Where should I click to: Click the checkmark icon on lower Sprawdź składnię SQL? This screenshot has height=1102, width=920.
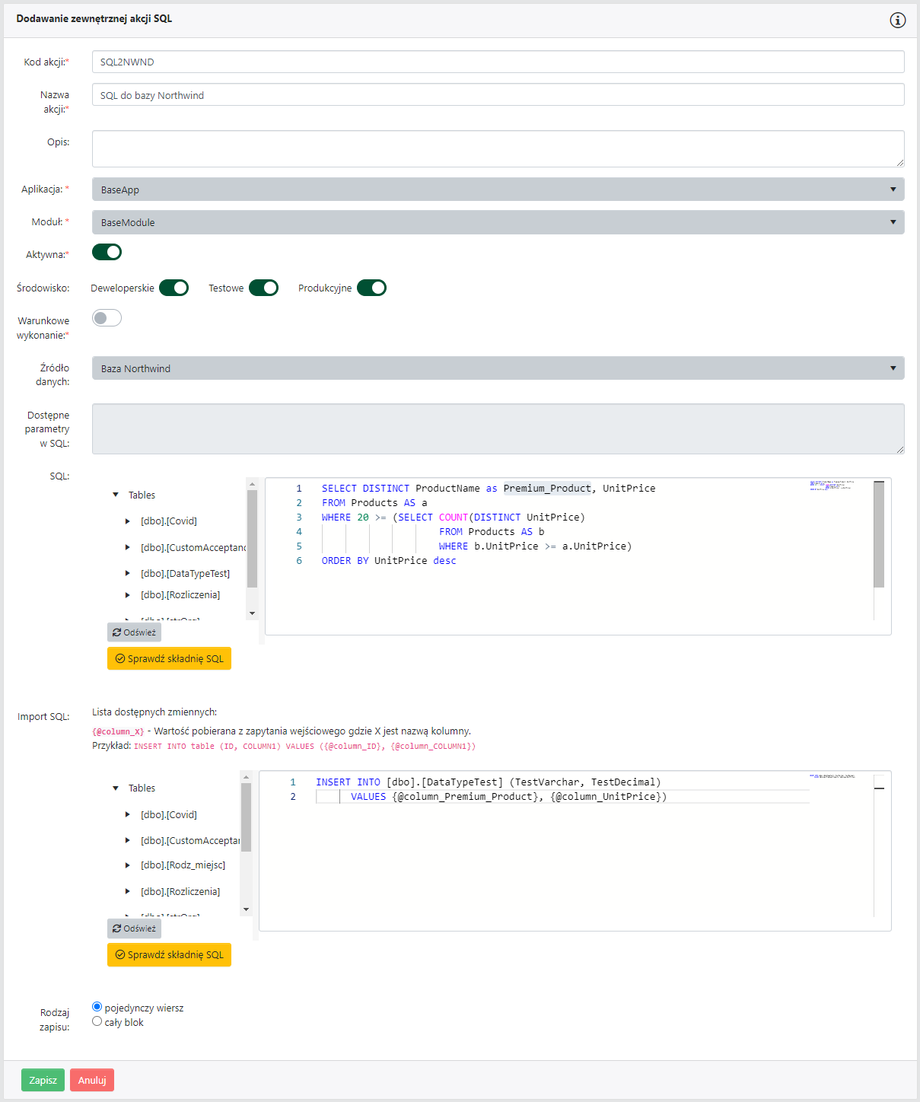(121, 954)
